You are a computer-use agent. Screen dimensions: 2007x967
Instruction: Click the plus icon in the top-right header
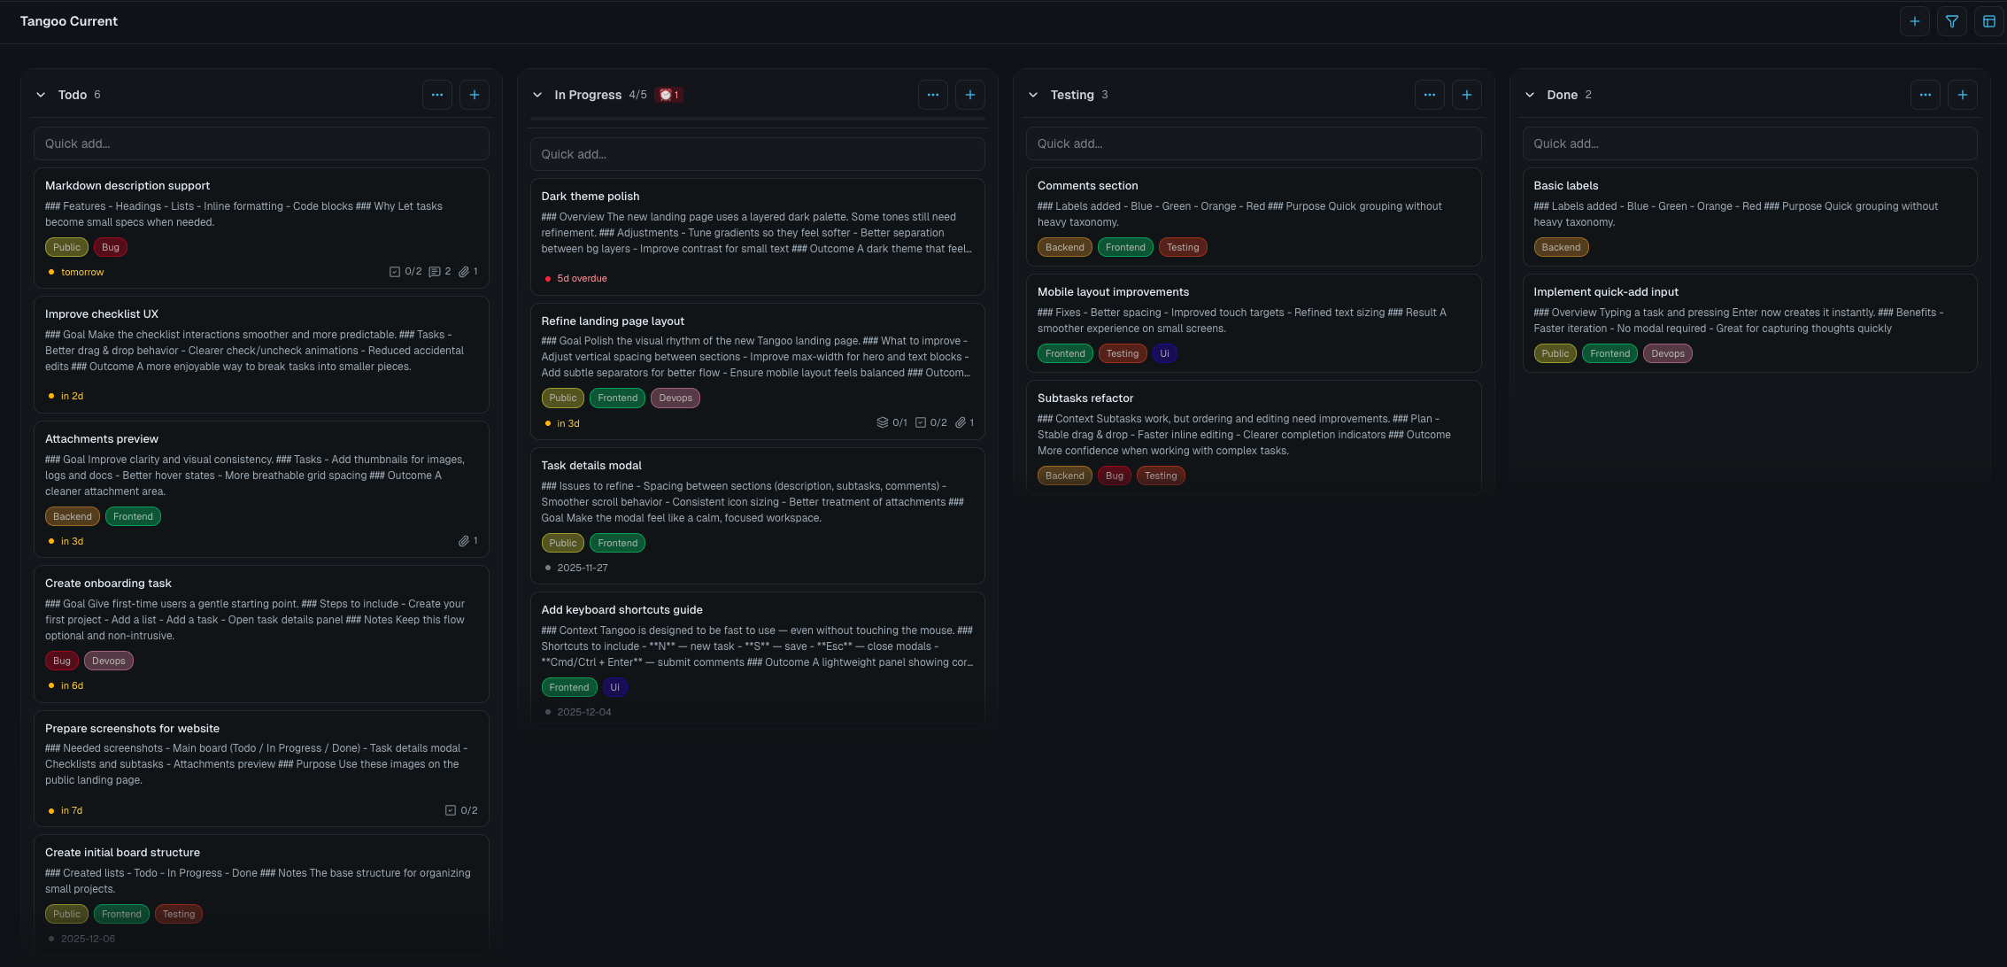1915,20
